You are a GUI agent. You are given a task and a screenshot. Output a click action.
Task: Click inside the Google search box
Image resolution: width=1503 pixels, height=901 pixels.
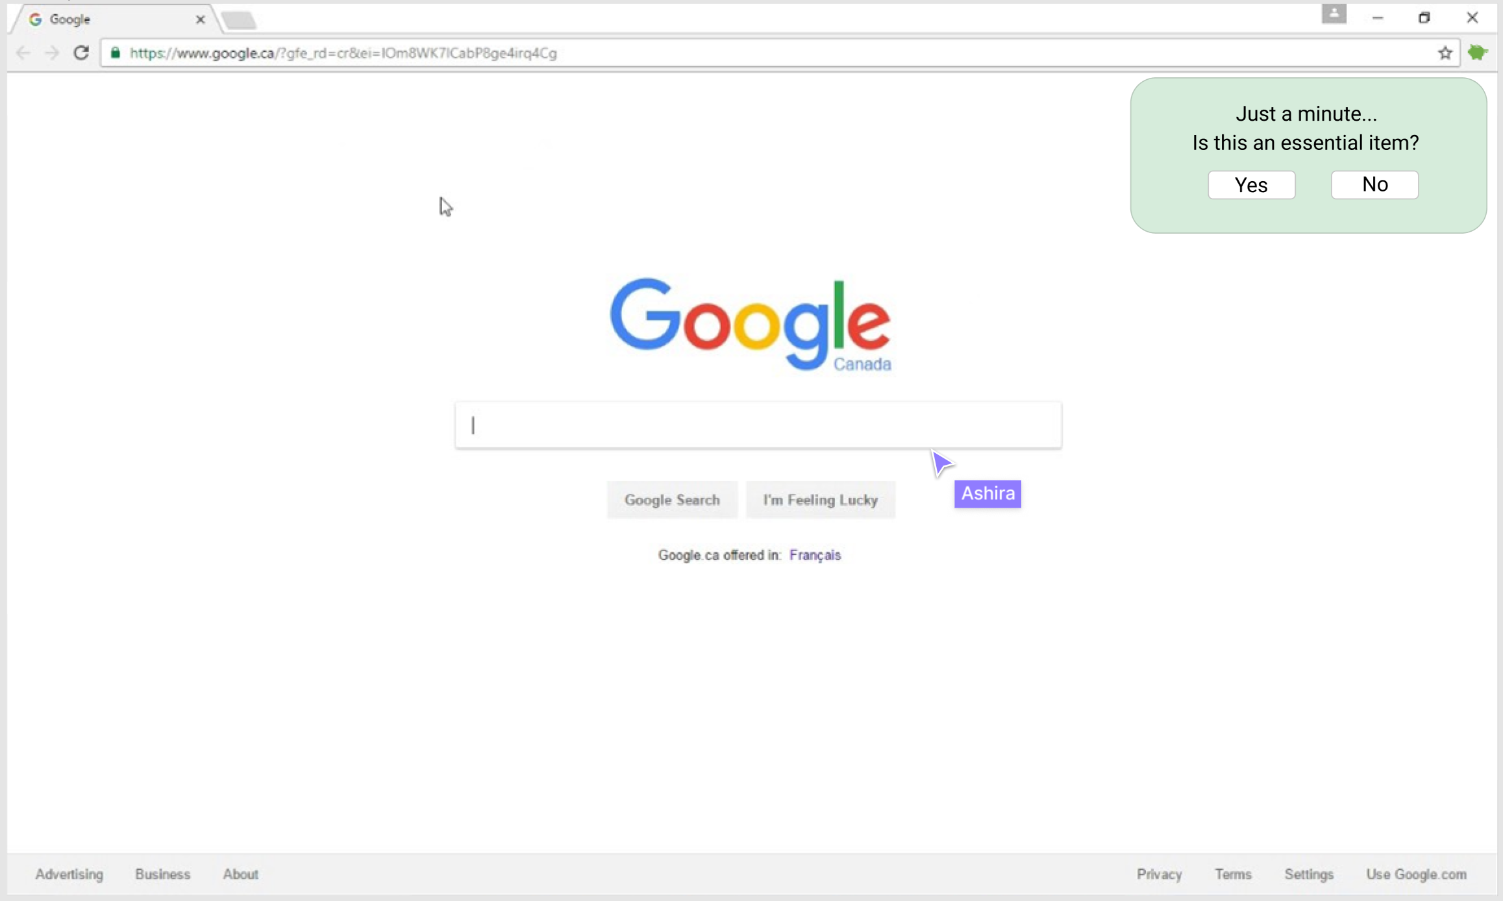click(758, 425)
